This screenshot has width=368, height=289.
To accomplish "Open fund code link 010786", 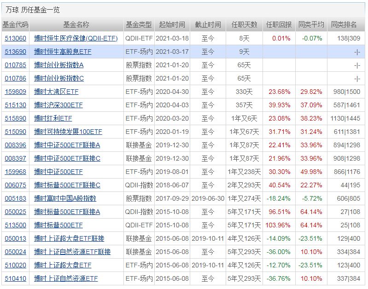I will (15, 78).
